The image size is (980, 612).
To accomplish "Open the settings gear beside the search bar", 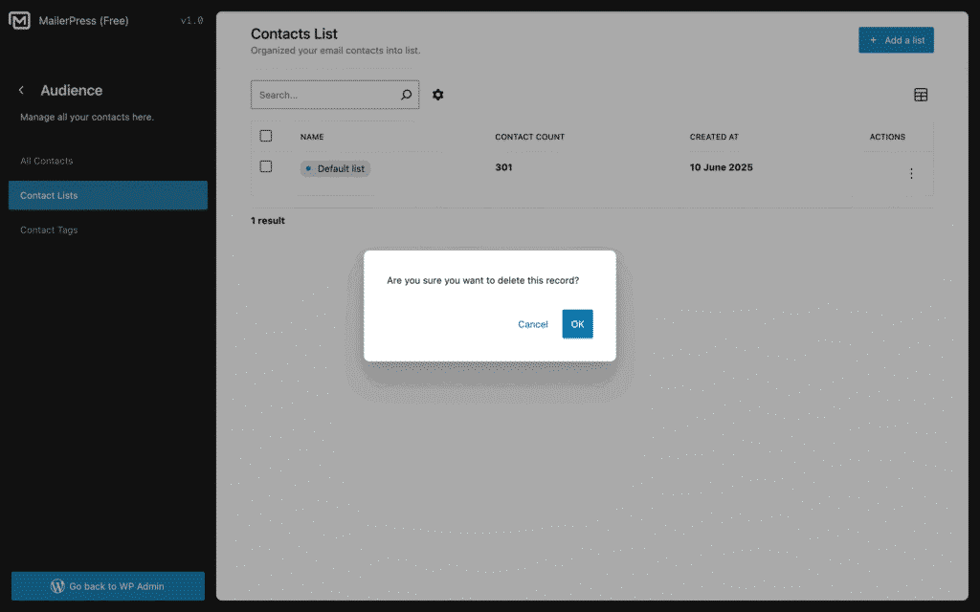I will coord(437,95).
